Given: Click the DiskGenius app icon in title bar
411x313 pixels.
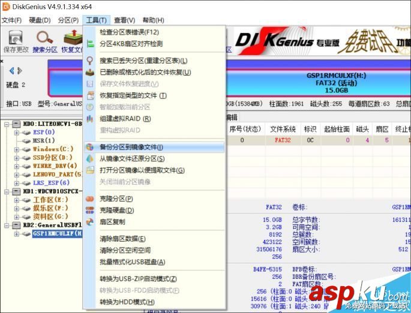Looking at the screenshot, I should pyautogui.click(x=5, y=7).
